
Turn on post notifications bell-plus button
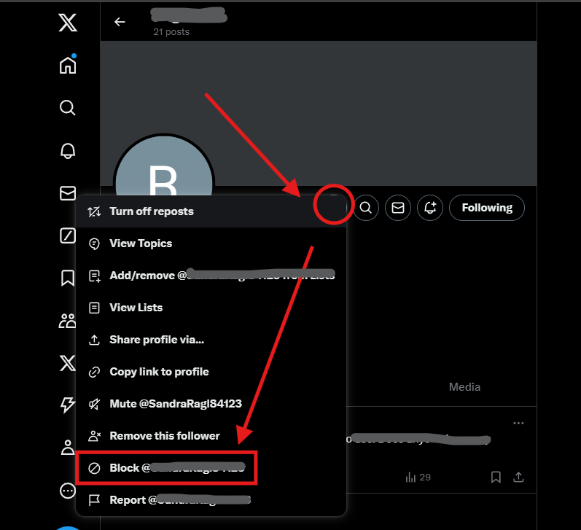click(x=430, y=208)
